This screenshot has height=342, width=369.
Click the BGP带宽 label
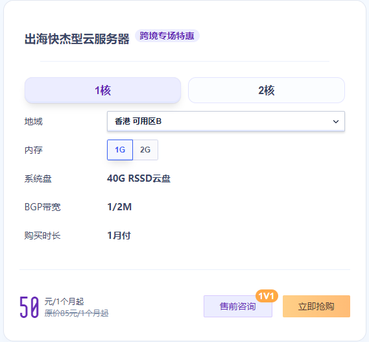coord(43,207)
